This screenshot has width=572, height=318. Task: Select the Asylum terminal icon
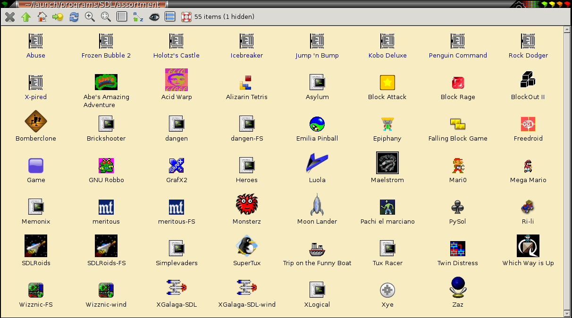click(x=317, y=83)
